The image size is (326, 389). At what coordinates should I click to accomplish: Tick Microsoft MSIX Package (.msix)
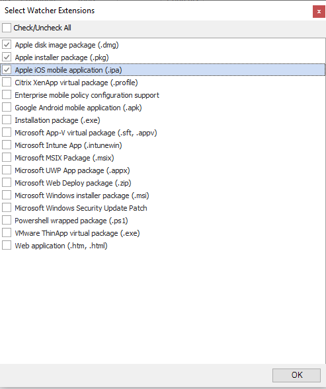point(7,158)
